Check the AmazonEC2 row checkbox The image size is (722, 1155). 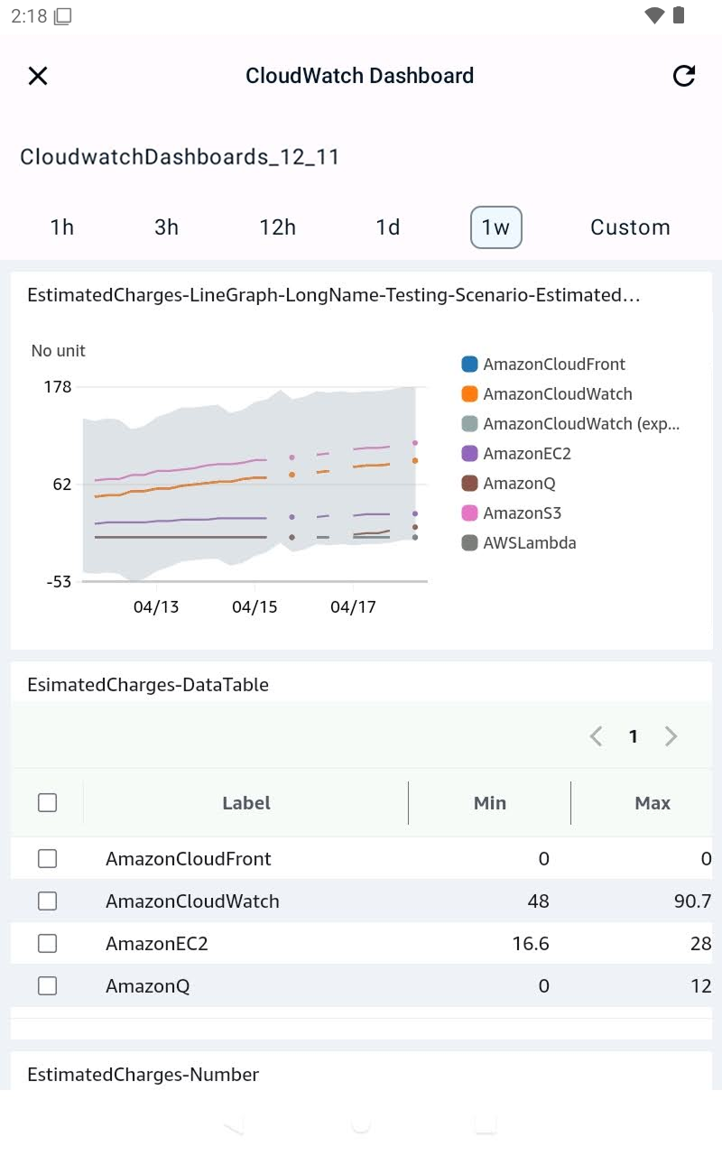pos(48,944)
